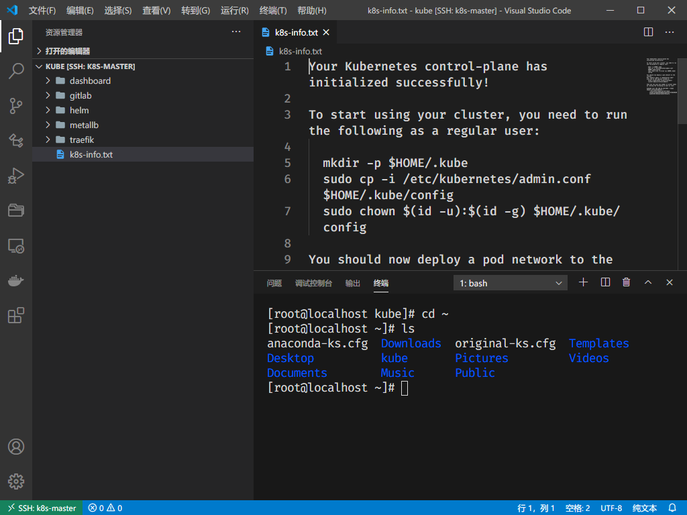Open the Run and Debug view
Image resolution: width=687 pixels, height=515 pixels.
pos(16,176)
